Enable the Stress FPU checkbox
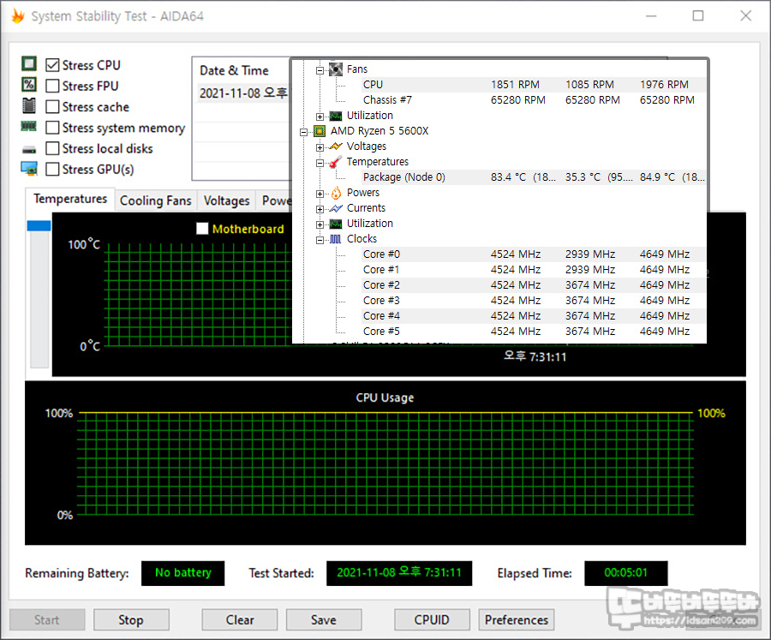The width and height of the screenshot is (771, 640). coord(52,86)
